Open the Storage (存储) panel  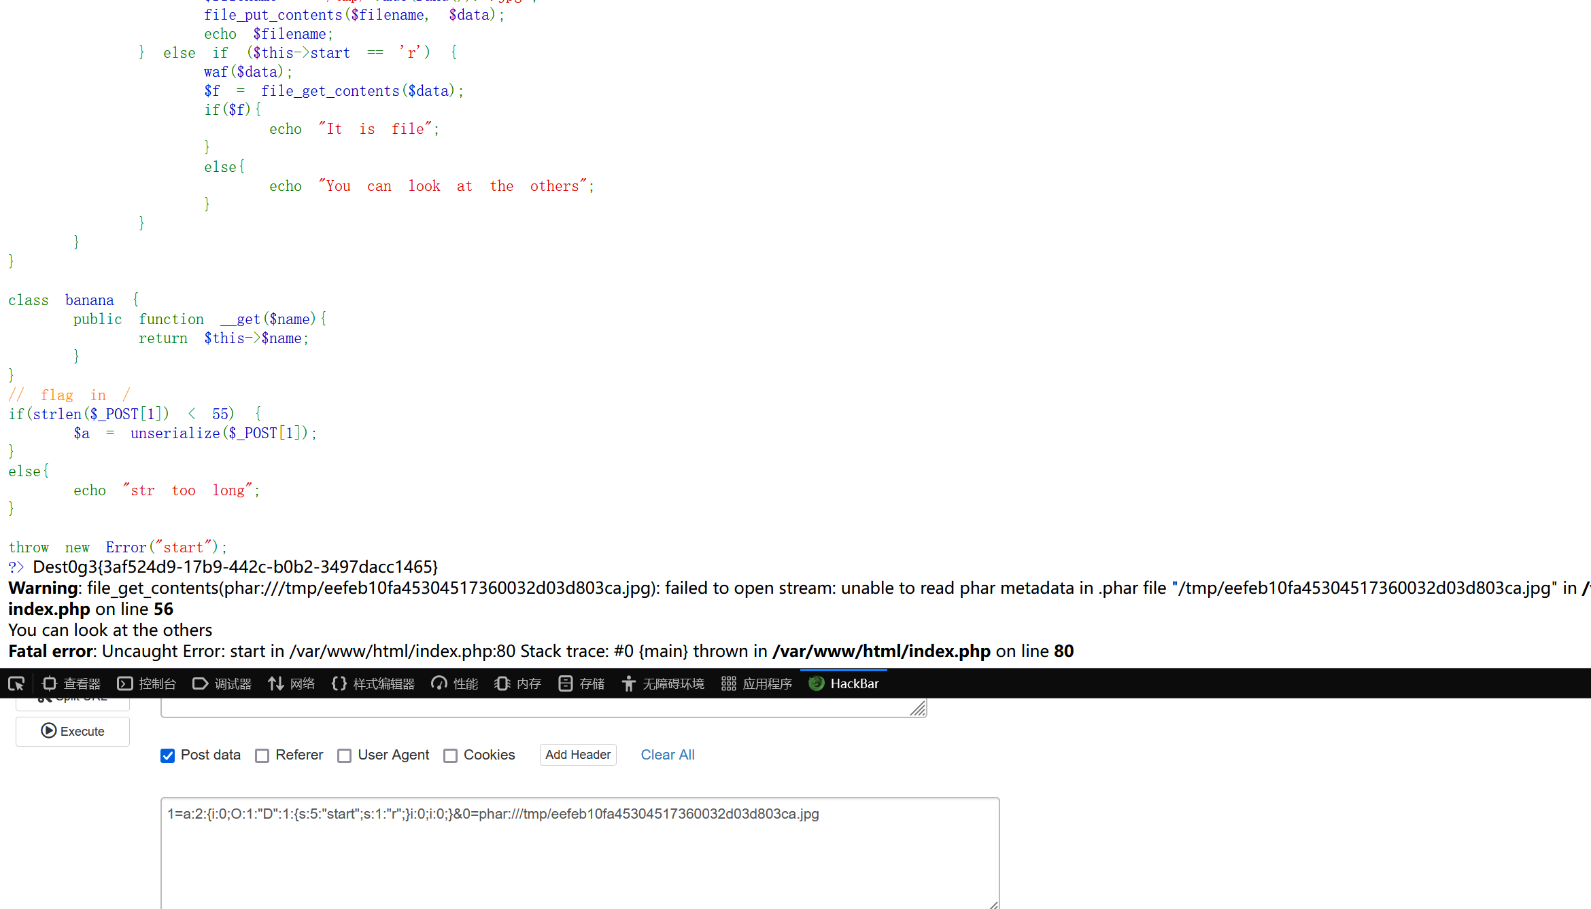[x=581, y=683]
